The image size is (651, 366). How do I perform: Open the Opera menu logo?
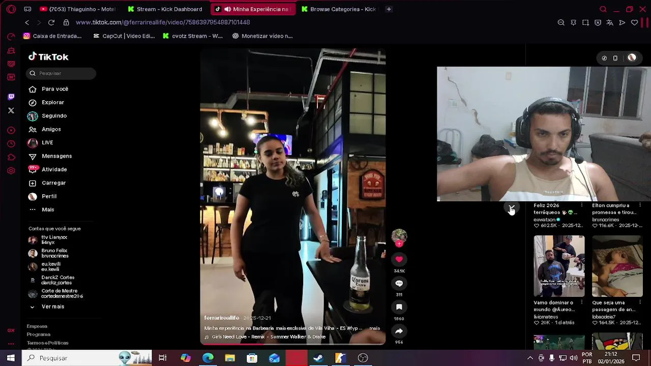point(11,9)
